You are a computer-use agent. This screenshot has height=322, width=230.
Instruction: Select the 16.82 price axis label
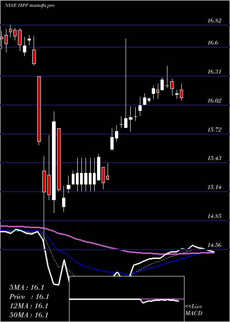(214, 21)
